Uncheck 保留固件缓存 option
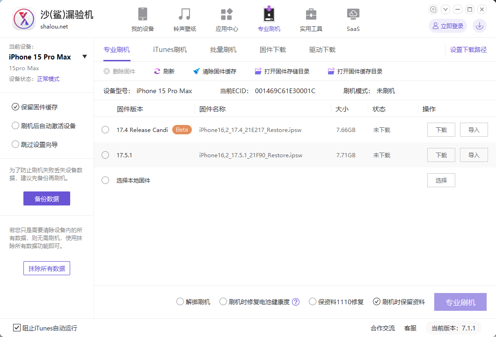This screenshot has height=337, width=496. (15, 107)
